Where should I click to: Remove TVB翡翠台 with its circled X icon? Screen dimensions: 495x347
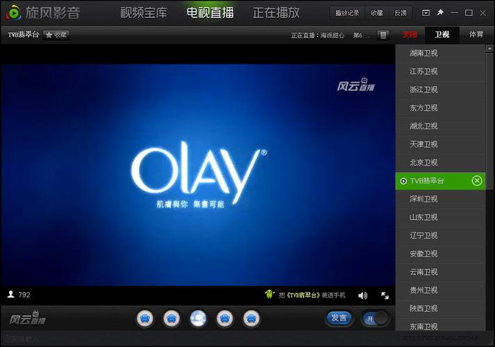tap(477, 180)
